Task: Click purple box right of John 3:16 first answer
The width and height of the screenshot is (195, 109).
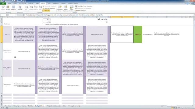Action: pyautogui.click(x=36, y=34)
